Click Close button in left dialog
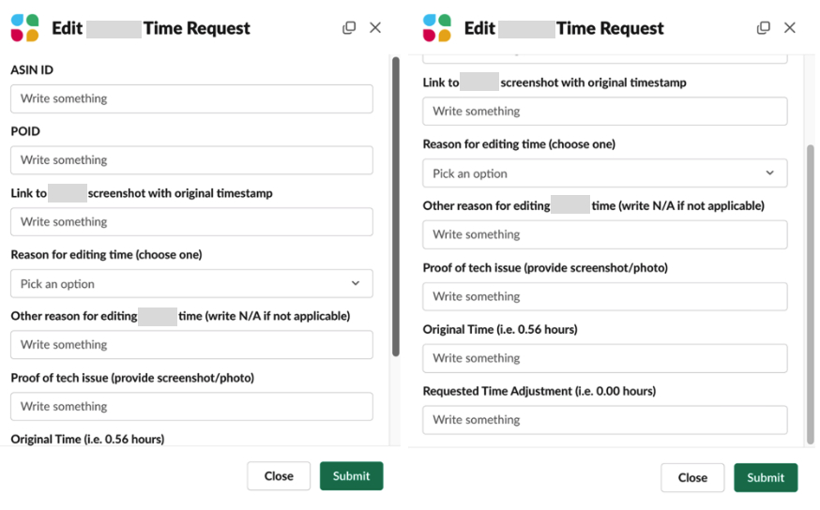 coord(279,475)
